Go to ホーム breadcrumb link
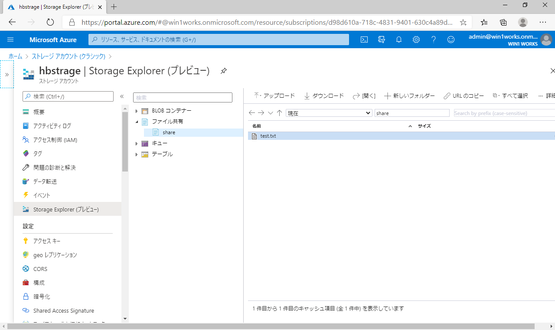The image size is (555, 330). pyautogui.click(x=15, y=56)
